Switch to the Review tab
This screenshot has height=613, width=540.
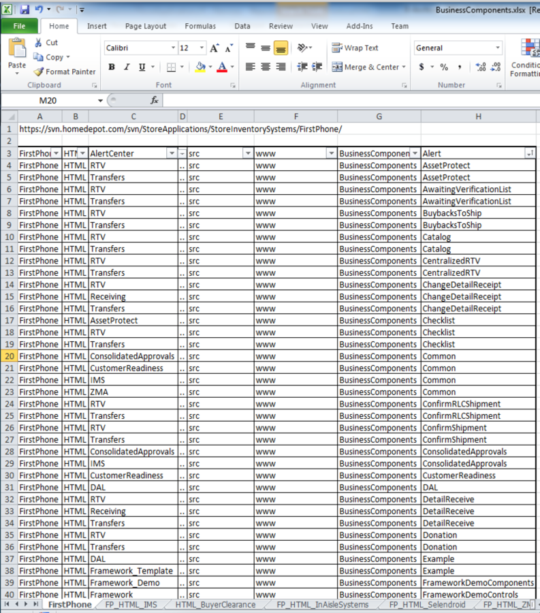[281, 26]
